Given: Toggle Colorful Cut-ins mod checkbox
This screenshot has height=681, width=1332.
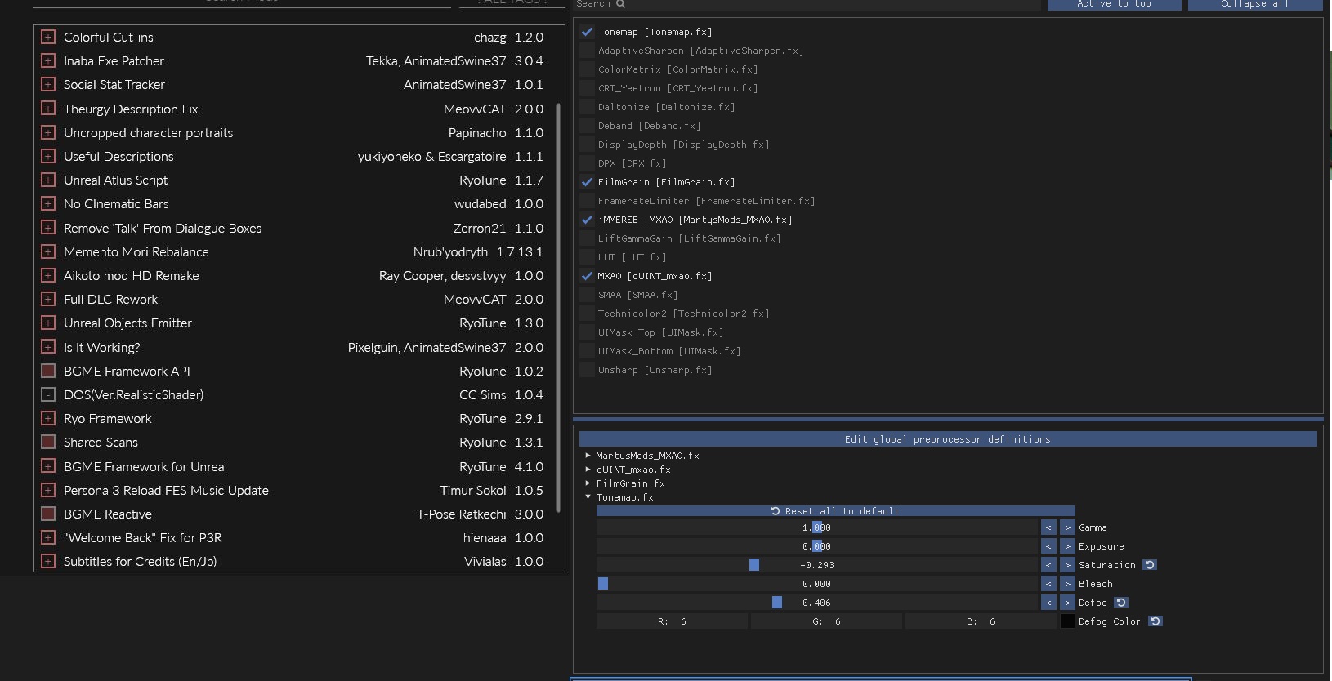Looking at the screenshot, I should (48, 37).
